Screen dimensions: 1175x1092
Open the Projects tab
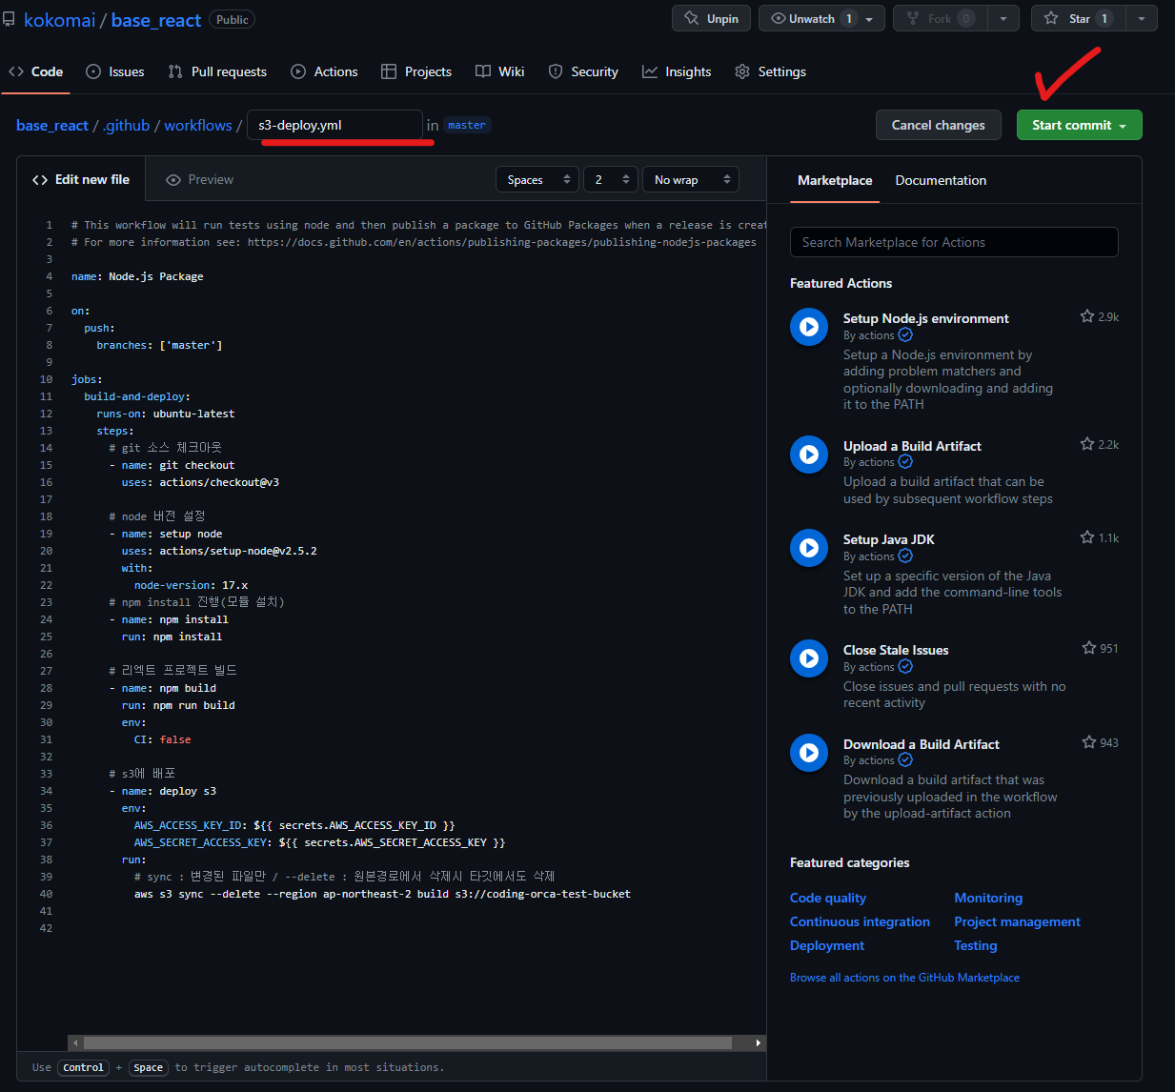416,71
